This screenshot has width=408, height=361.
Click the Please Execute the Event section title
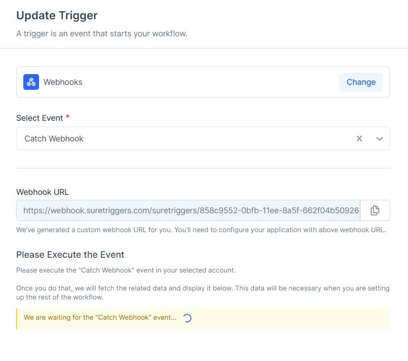click(70, 255)
